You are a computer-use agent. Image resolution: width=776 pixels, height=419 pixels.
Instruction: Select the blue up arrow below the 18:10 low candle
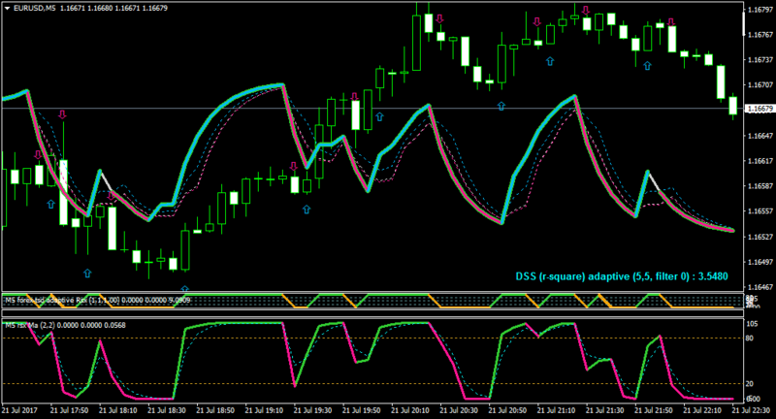pyautogui.click(x=87, y=274)
